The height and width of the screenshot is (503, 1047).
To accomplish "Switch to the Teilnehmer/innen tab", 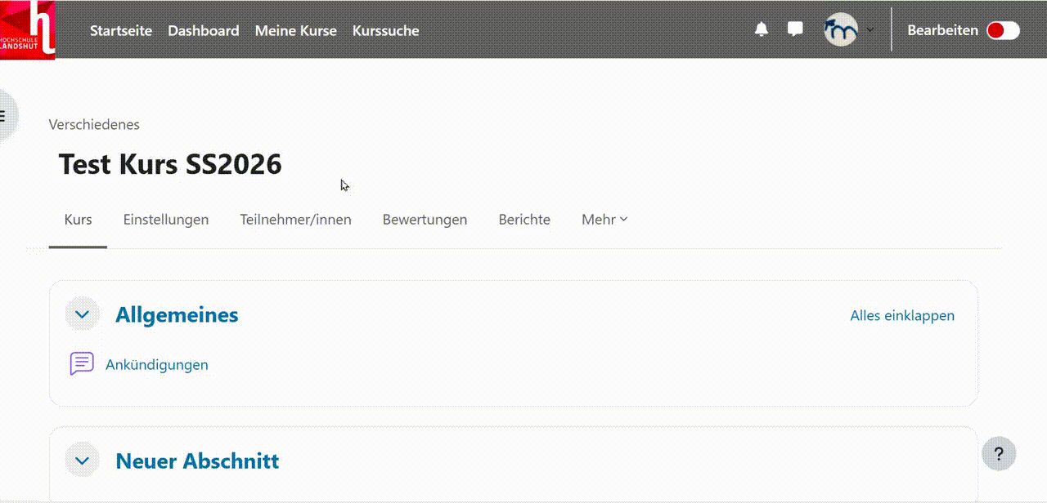I will pos(295,219).
